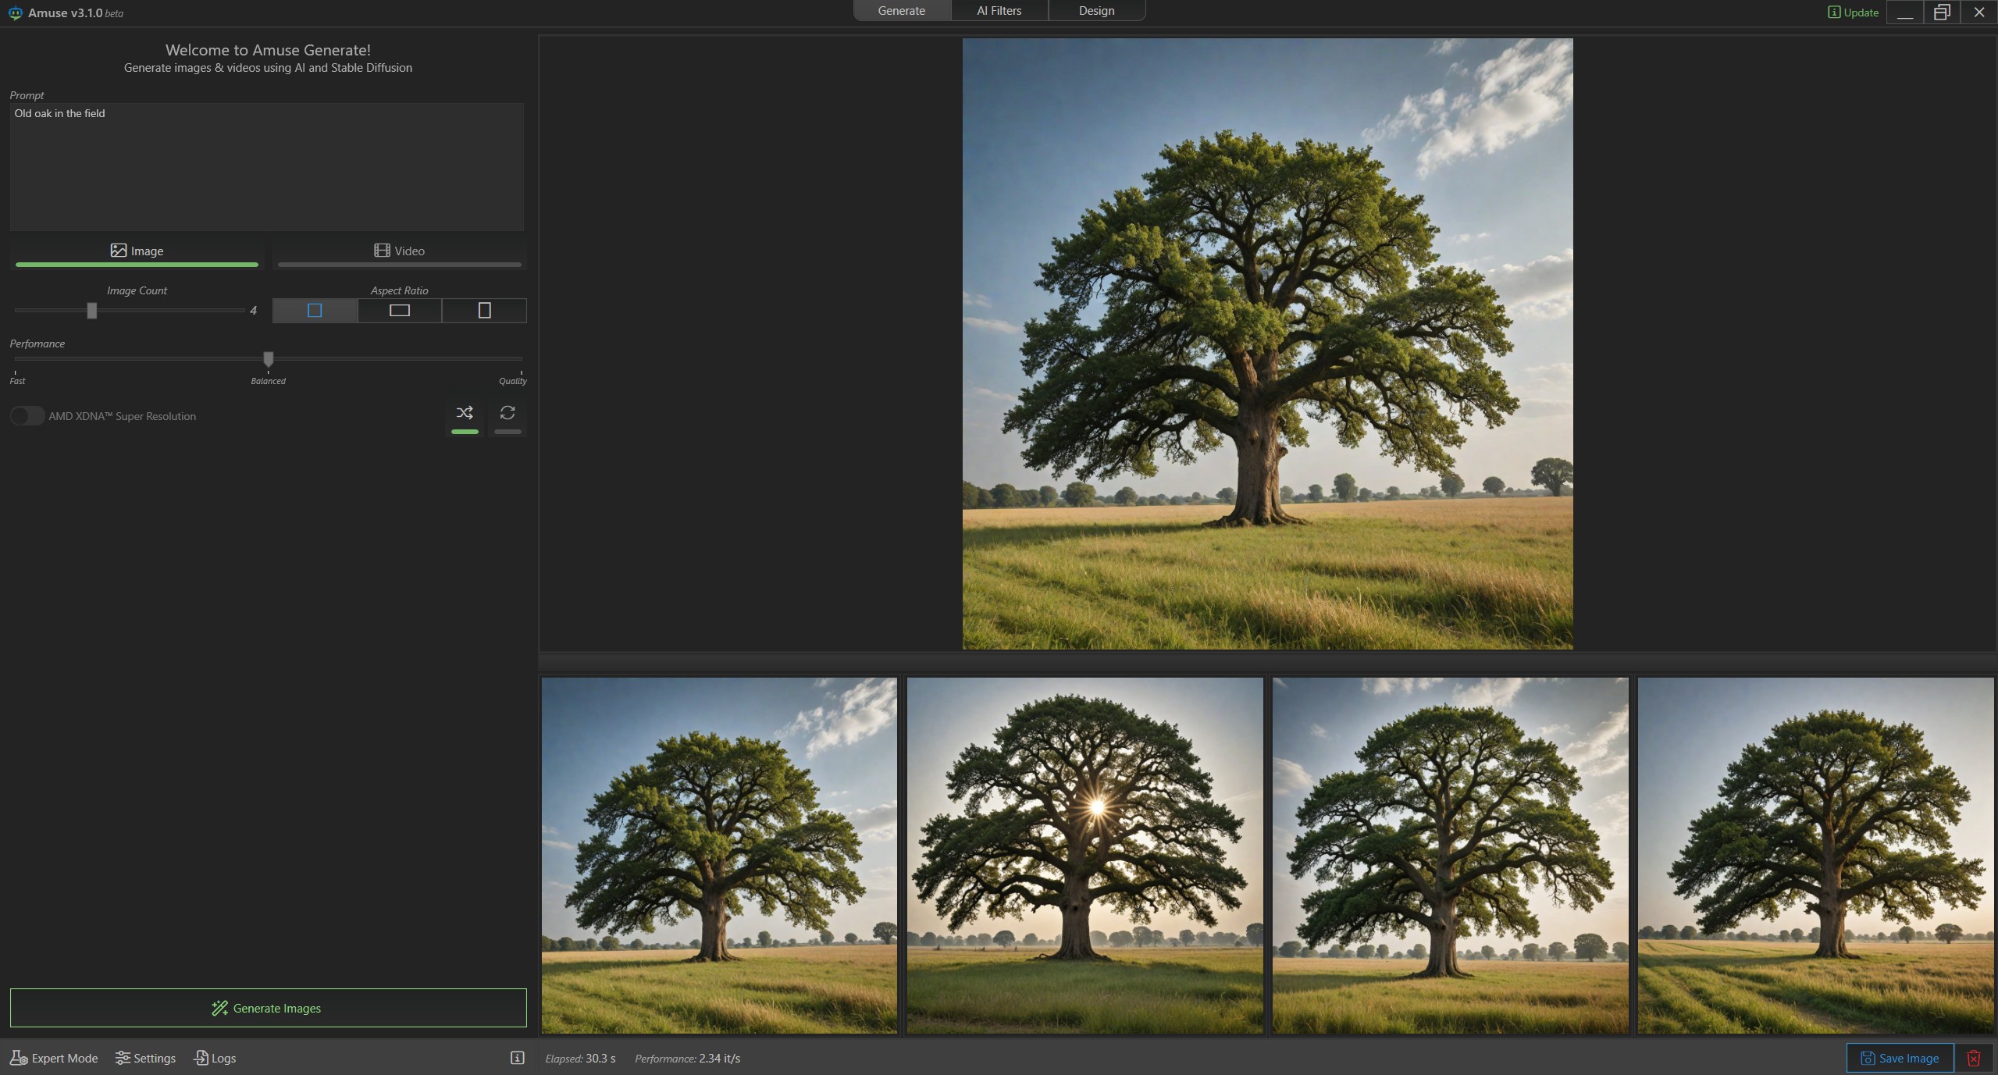Image resolution: width=1998 pixels, height=1075 pixels.
Task: Open the info icon in status bar
Action: pyautogui.click(x=517, y=1058)
